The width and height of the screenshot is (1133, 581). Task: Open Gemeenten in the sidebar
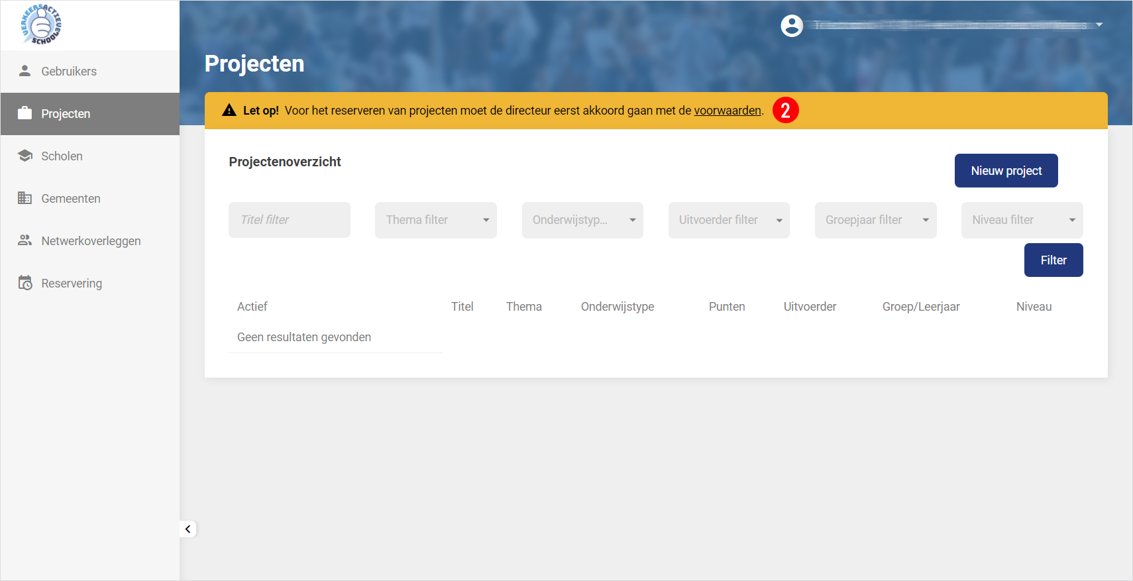point(90,199)
